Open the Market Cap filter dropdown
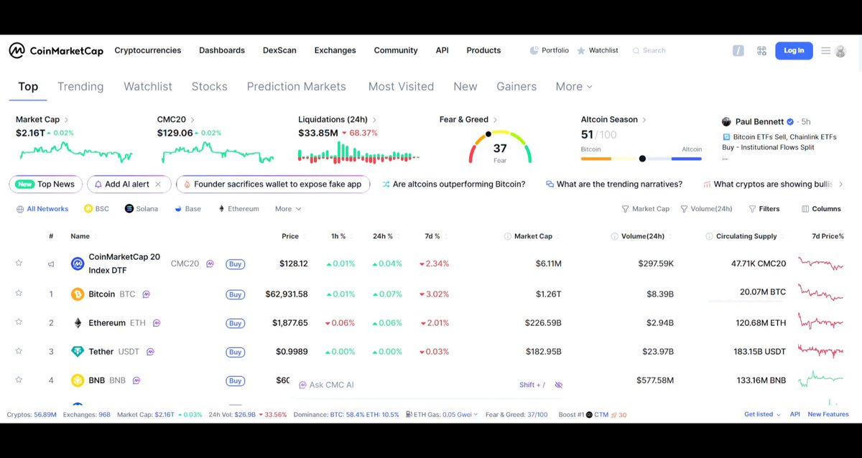 [x=645, y=209]
